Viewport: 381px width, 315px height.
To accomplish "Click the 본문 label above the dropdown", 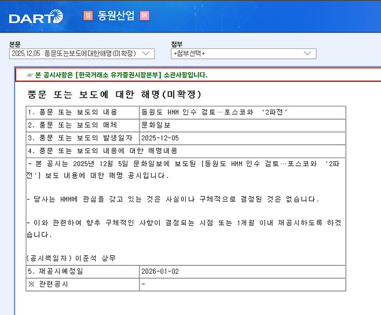I will click(16, 44).
